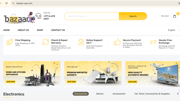Viewport: 180px width, 101px height.
Task: Expand the English language dropdown
Action: coord(174,30)
